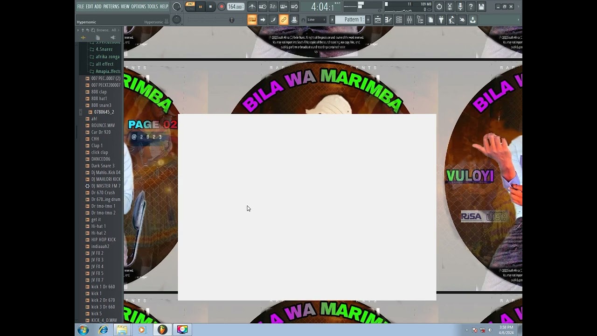Add a new pattern with plus button
The image size is (597, 336).
pyautogui.click(x=368, y=20)
